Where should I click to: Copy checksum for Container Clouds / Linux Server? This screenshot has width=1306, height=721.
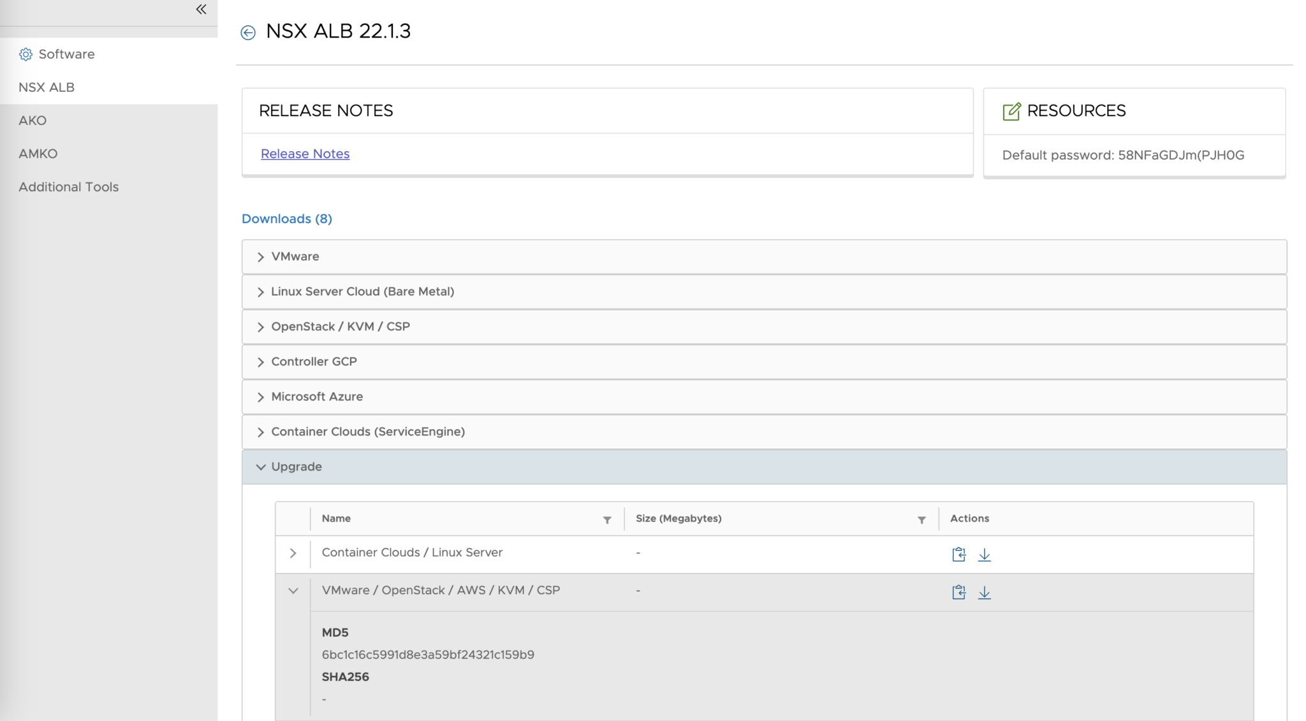[958, 554]
